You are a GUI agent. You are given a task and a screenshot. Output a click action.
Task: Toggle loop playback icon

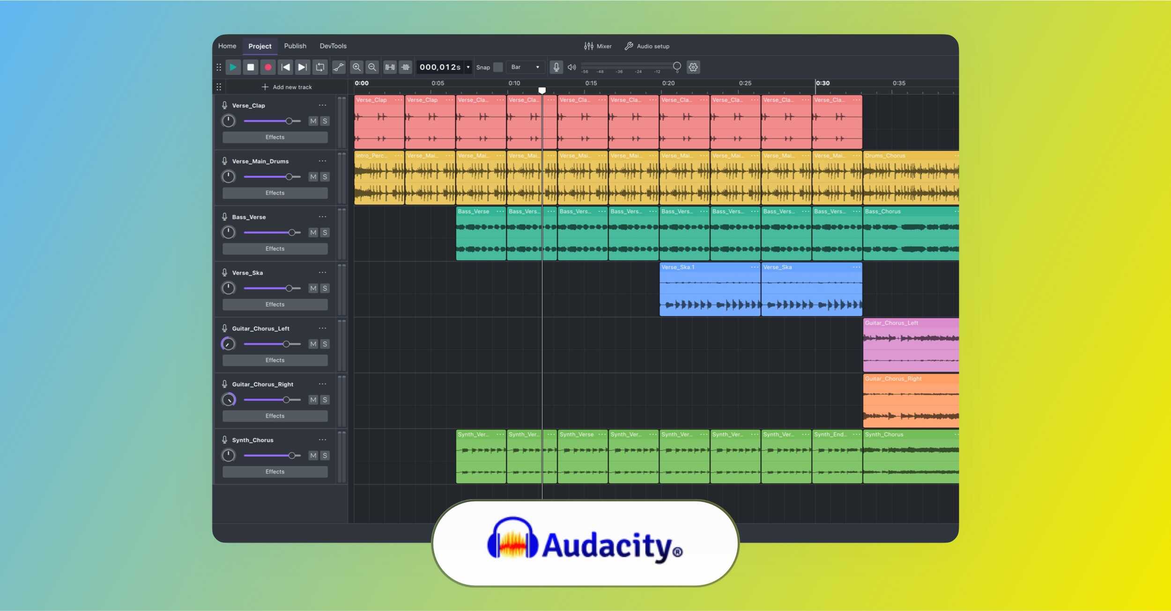(320, 67)
